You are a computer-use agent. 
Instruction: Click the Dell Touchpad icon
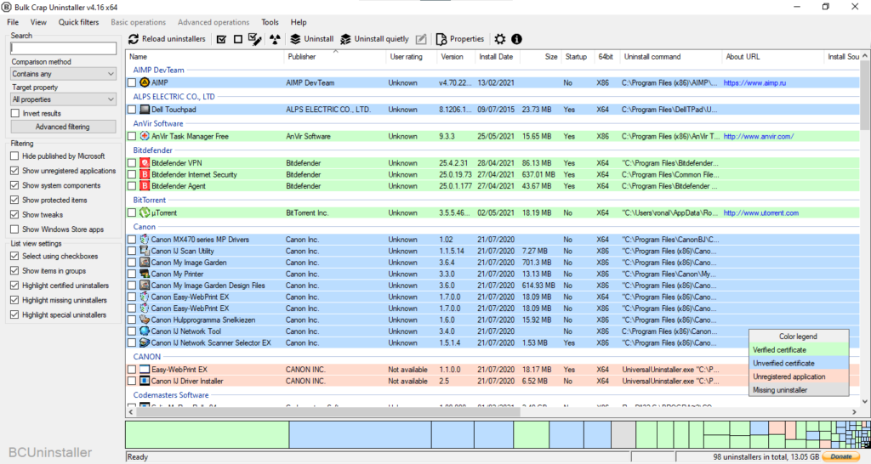pyautogui.click(x=145, y=110)
